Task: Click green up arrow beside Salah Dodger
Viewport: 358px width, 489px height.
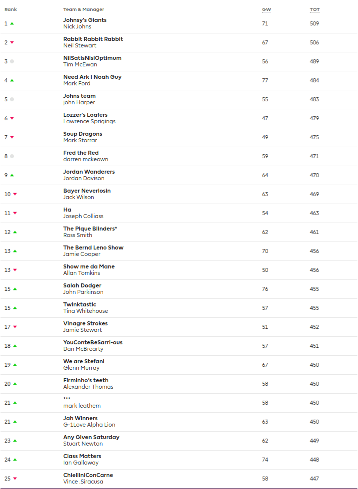Action: 15,289
